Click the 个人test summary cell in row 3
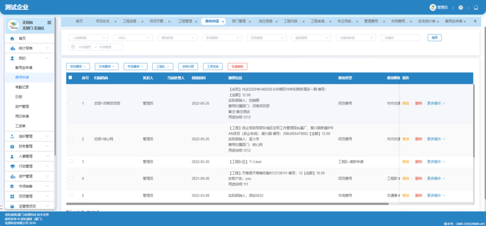This screenshot has height=226, width=486. pos(246,162)
